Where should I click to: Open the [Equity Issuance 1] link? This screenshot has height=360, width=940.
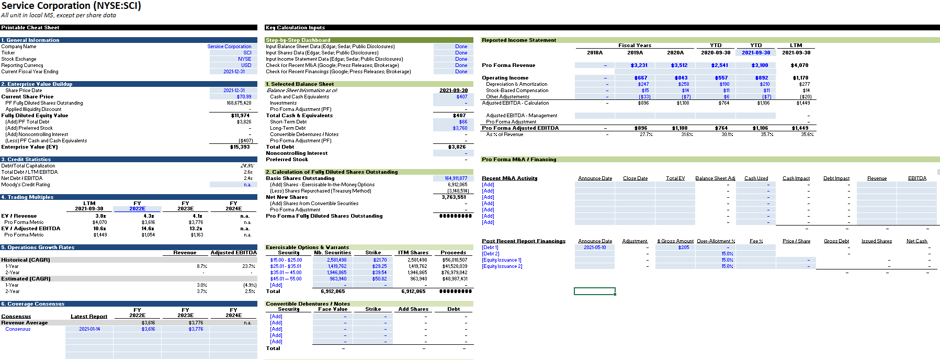(x=502, y=260)
